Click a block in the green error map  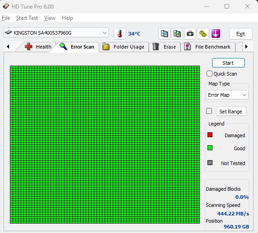(105, 144)
